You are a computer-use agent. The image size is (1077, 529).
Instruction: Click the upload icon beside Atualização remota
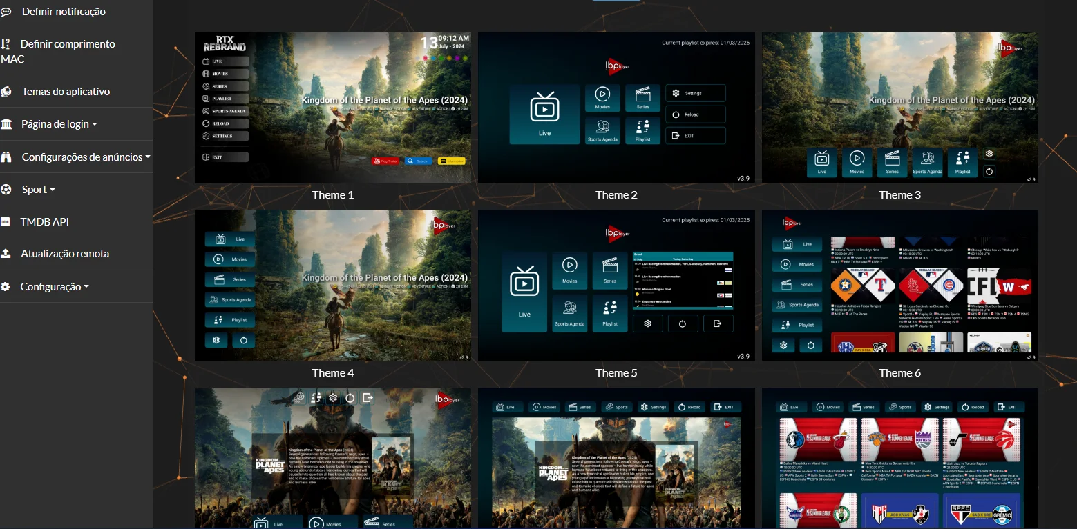(6, 254)
